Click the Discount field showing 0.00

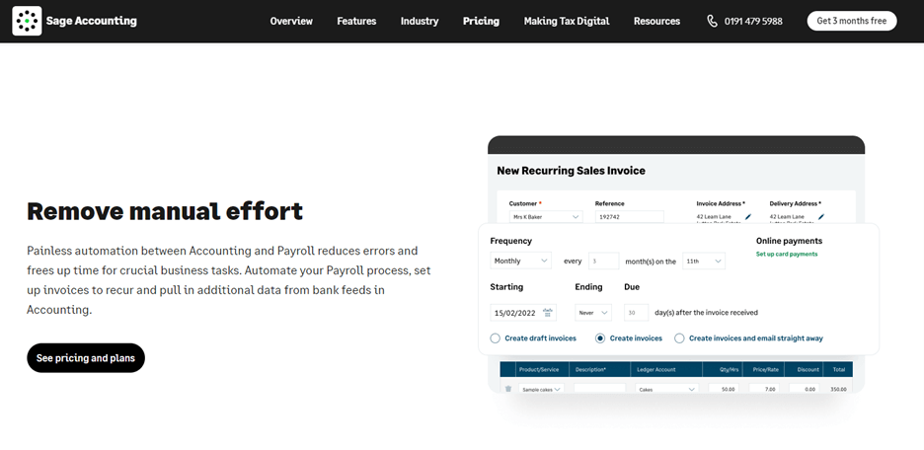pos(805,390)
